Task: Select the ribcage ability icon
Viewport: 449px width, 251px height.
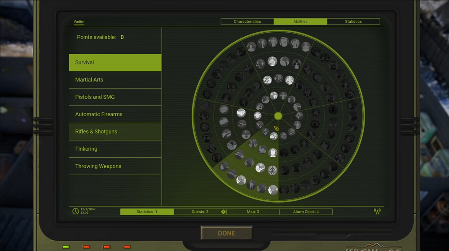Action: (x=253, y=143)
